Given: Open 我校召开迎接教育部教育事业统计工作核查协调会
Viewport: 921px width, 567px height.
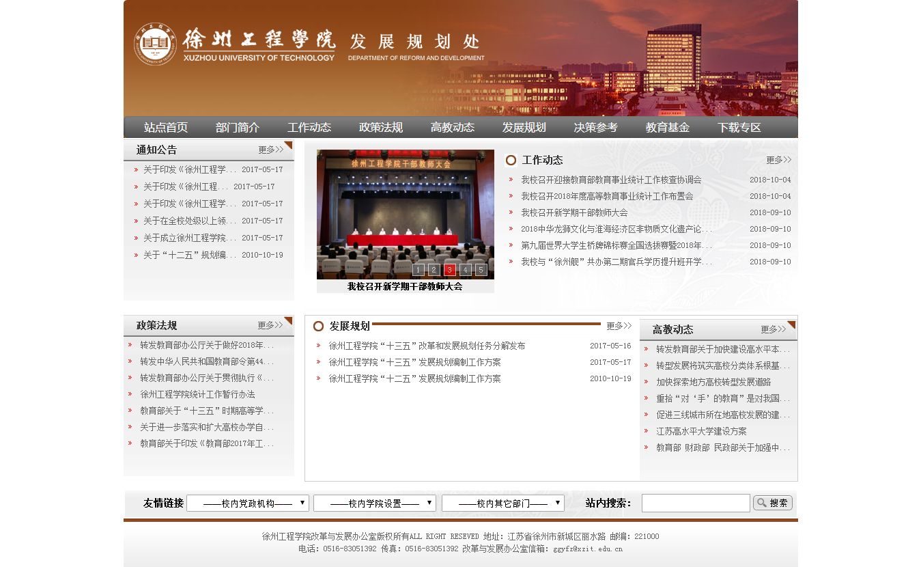Looking at the screenshot, I should [611, 180].
